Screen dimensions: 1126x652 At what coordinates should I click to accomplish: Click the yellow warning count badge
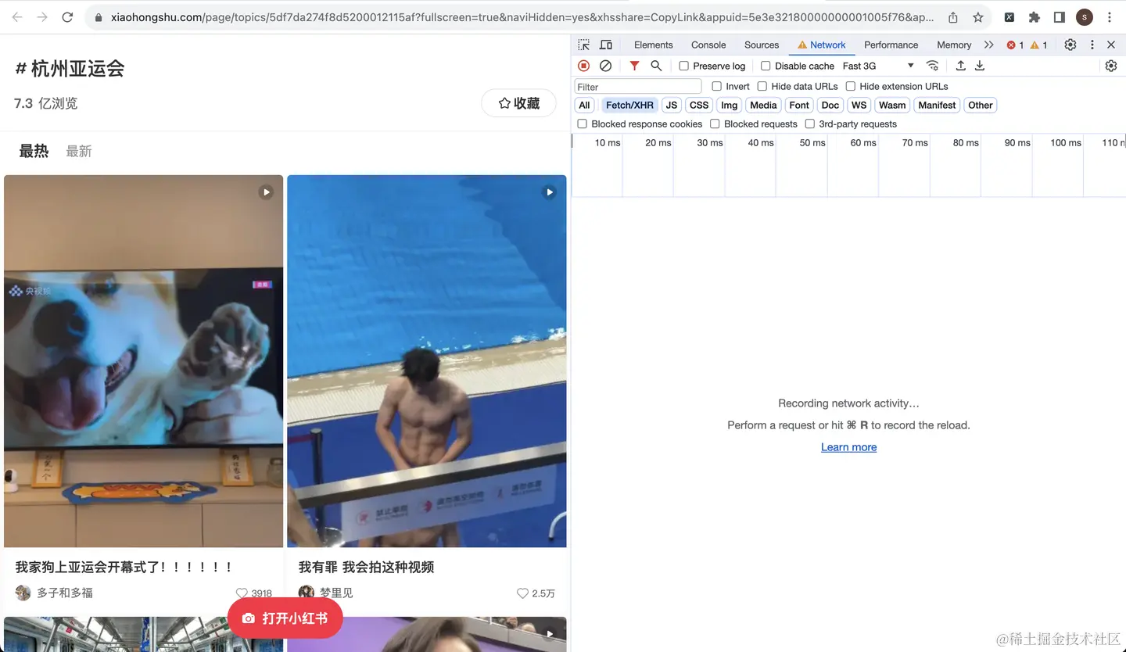click(1039, 45)
